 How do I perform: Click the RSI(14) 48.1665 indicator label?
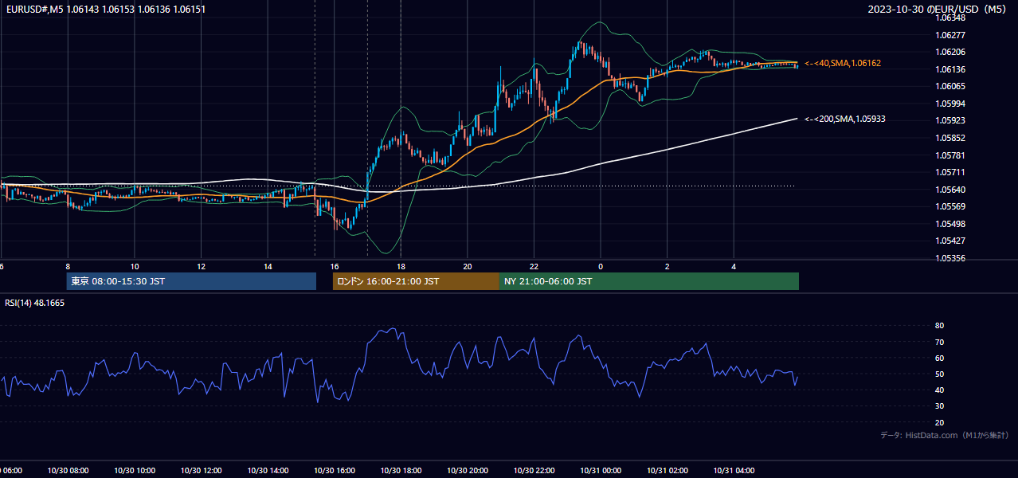pyautogui.click(x=35, y=304)
